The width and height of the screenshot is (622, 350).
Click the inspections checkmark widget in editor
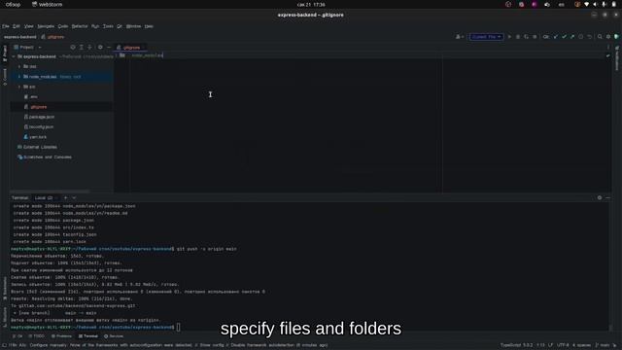[x=607, y=56]
